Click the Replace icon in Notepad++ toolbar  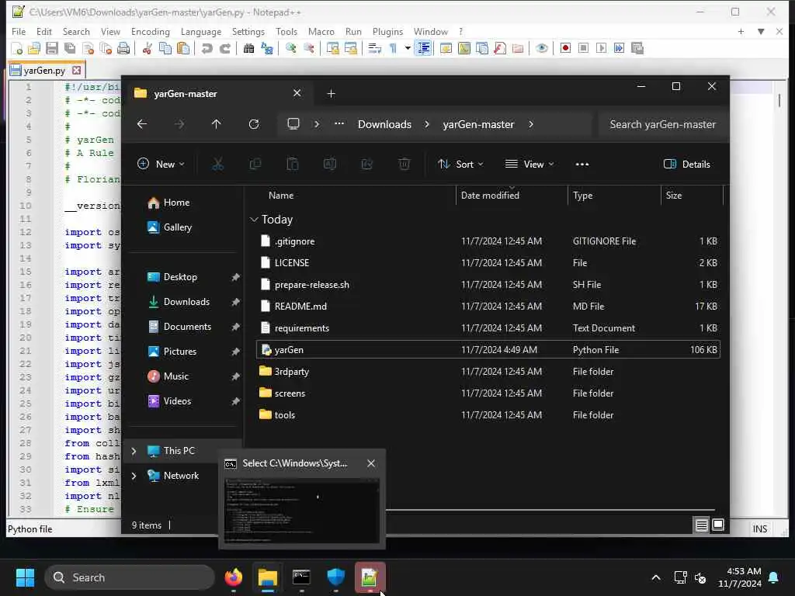click(x=267, y=49)
